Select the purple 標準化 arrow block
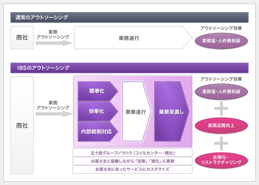This screenshot has height=185, width=259. (97, 91)
